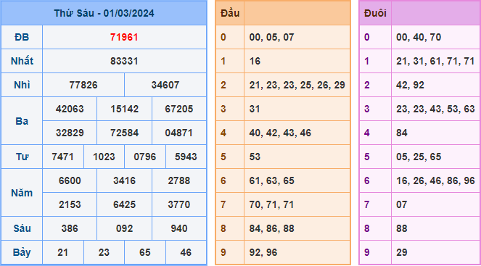Screen dimensions: 481x266
Task: Select Đầu cell 61, 63, 65
Action: tap(297, 180)
